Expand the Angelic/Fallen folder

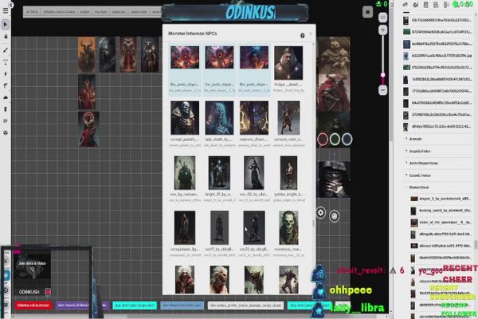[x=420, y=151]
